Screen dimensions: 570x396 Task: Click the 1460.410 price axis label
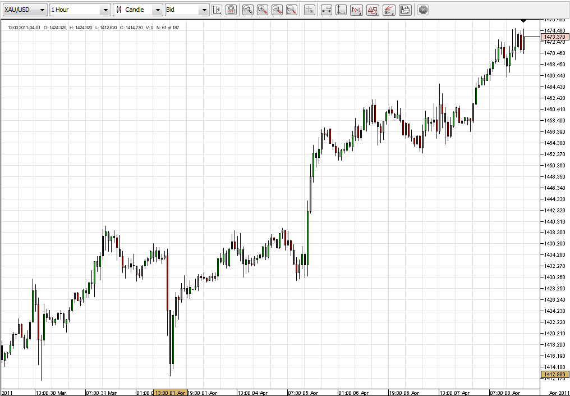click(x=555, y=109)
